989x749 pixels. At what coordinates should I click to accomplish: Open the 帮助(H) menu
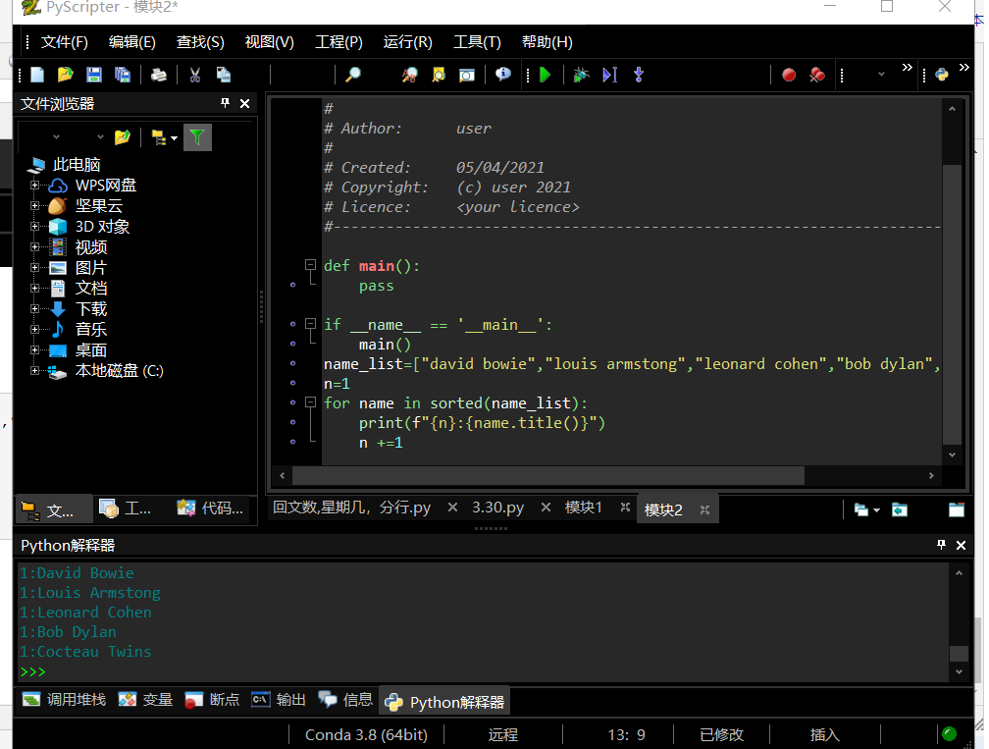(x=547, y=42)
